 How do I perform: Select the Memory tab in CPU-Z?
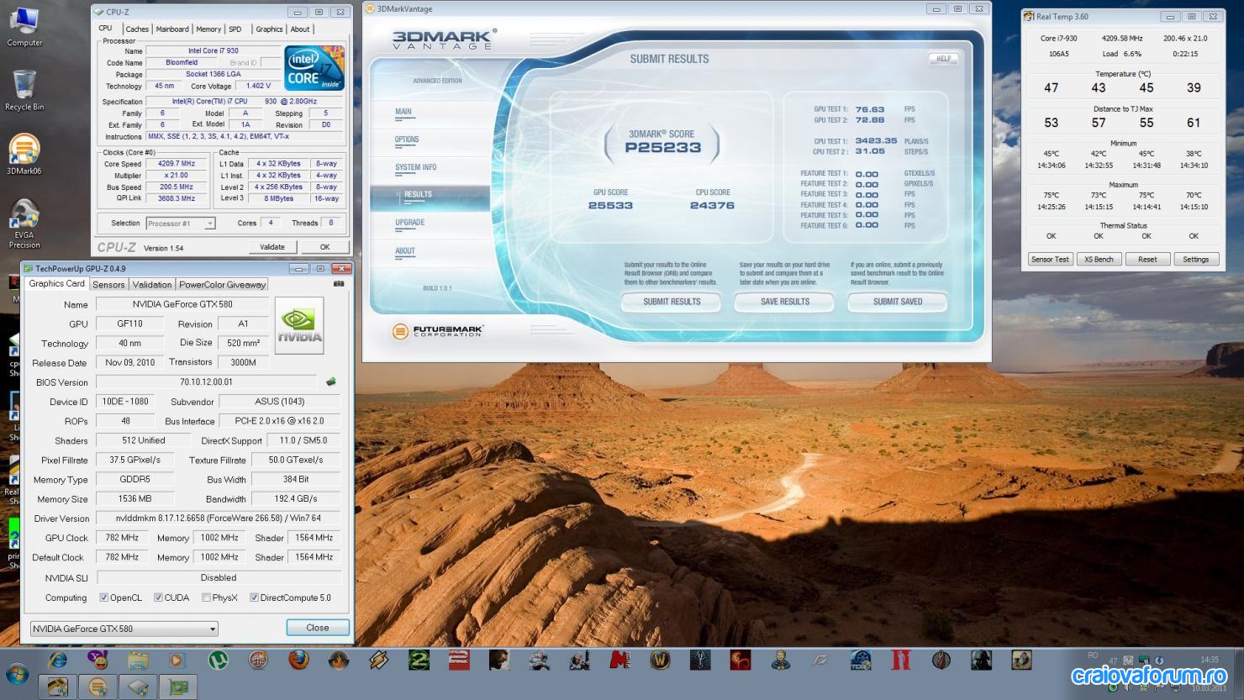(x=208, y=29)
